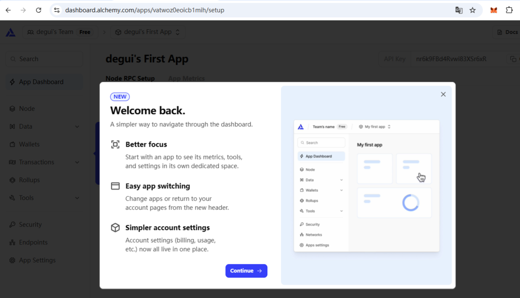Screen dimensions: 520x298
Task: Switch to the Node RPC Setup tab
Action: tap(130, 79)
